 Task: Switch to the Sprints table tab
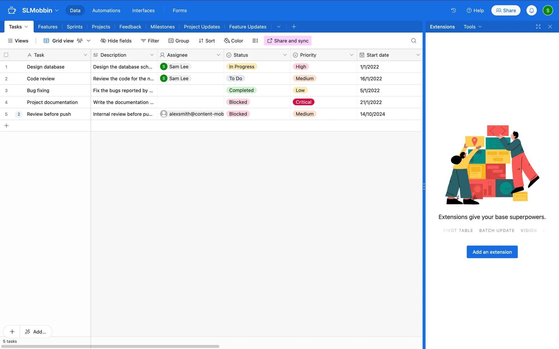[x=75, y=27]
